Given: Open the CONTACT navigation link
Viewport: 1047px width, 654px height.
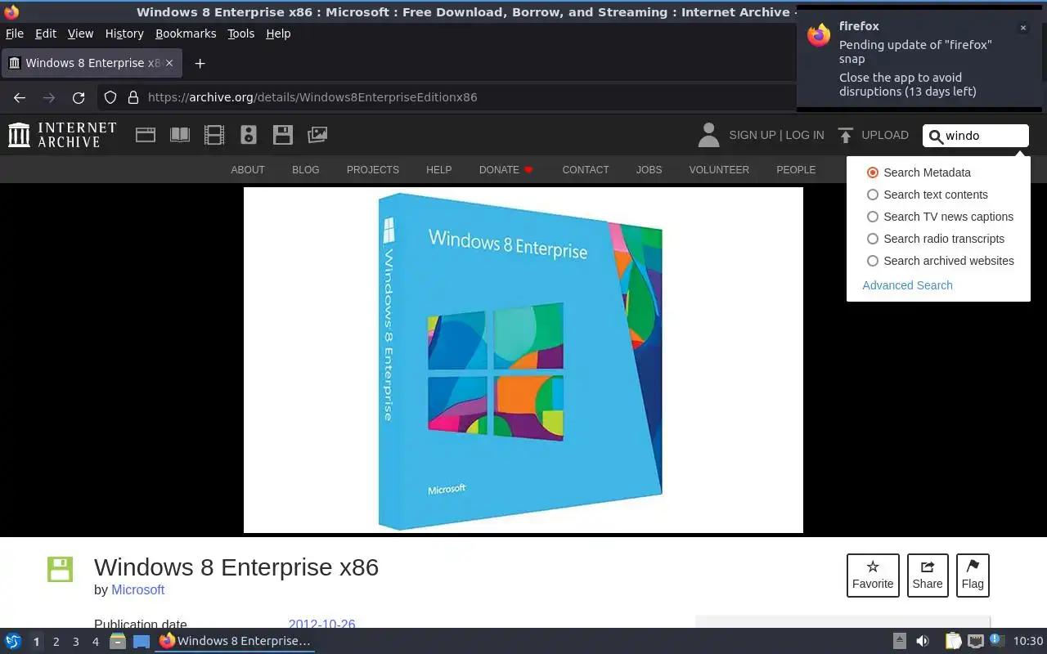Looking at the screenshot, I should coord(586,170).
